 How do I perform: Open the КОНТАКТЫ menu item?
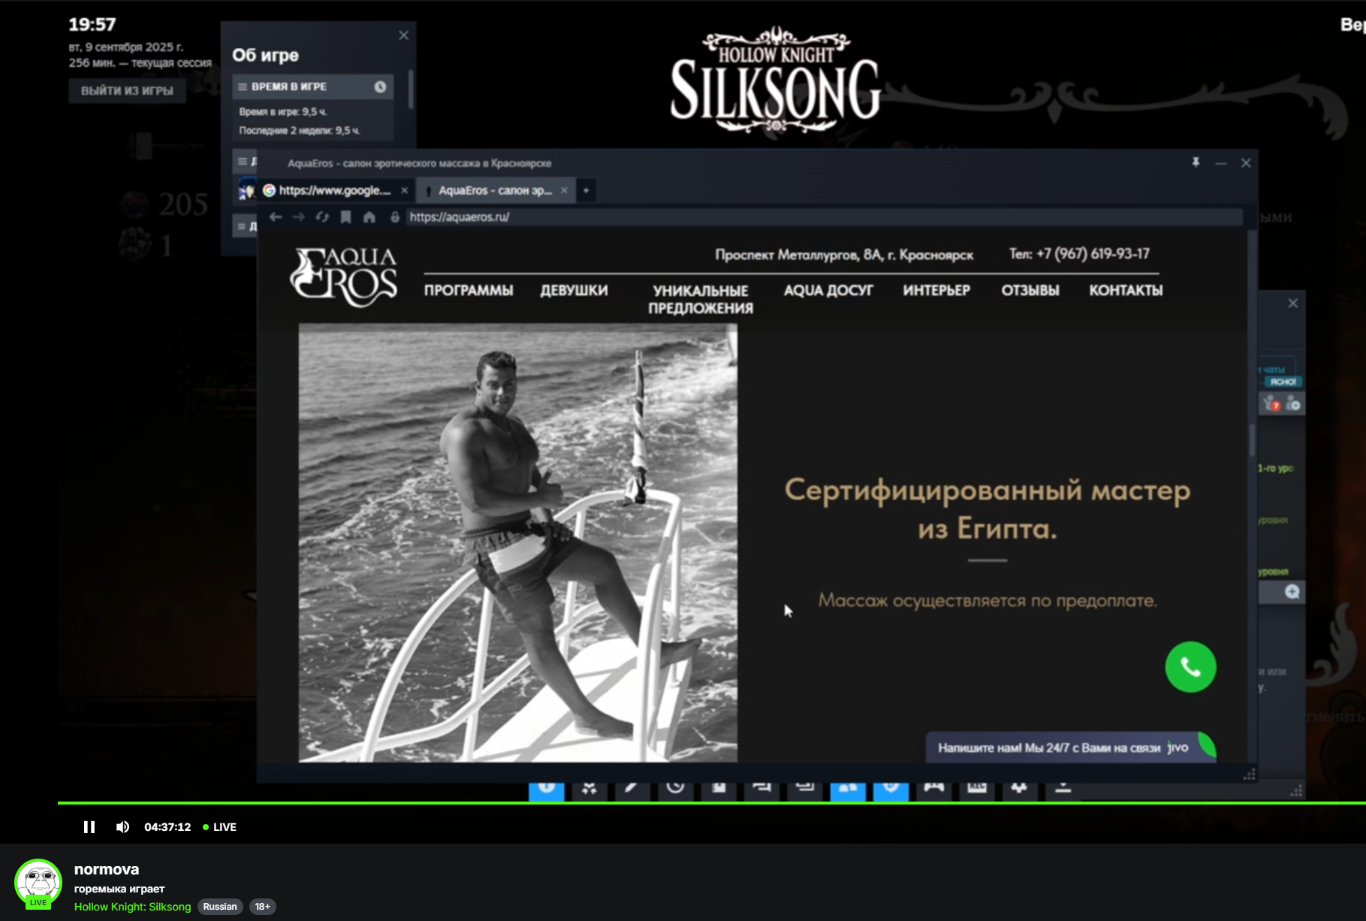[x=1126, y=291]
